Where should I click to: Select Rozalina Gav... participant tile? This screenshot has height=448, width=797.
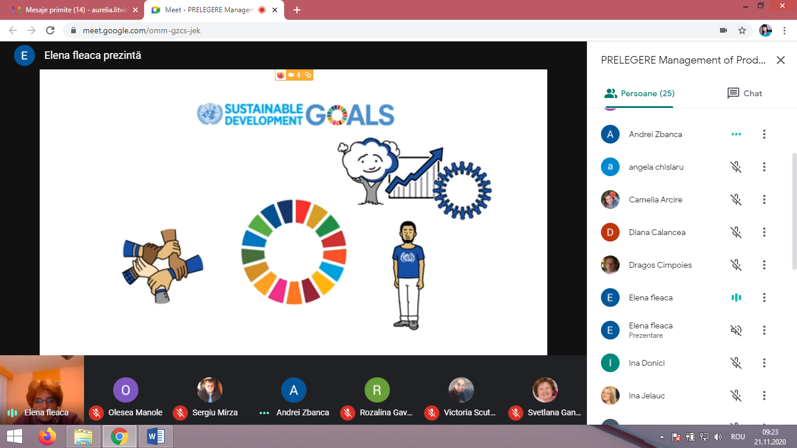coord(377,390)
